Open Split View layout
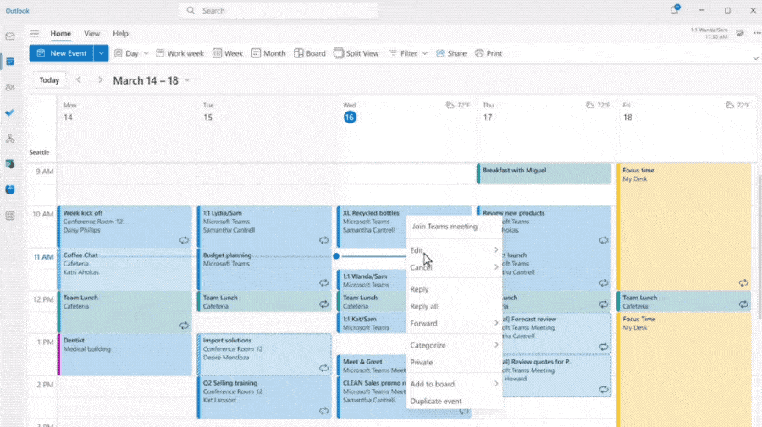 [x=356, y=53]
